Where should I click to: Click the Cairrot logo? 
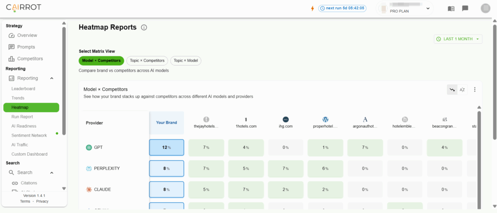[23, 7]
